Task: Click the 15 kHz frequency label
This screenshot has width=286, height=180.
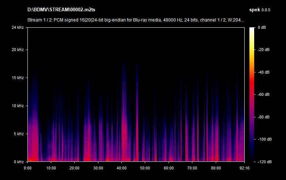Action: 17,78
